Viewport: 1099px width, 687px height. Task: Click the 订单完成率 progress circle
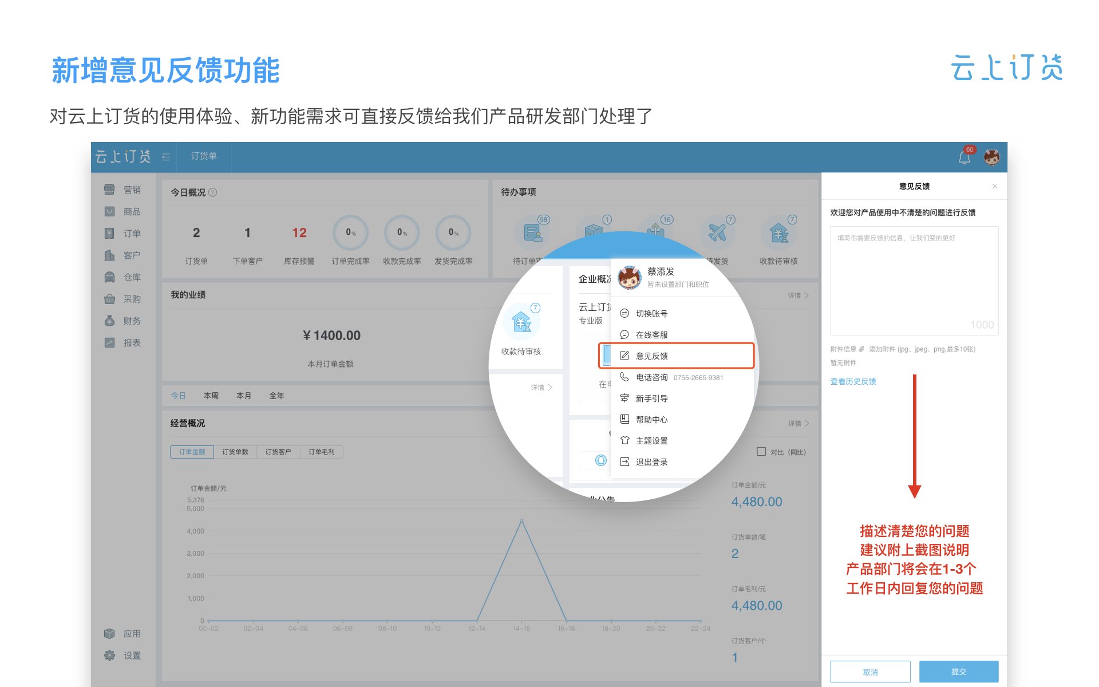(x=350, y=232)
